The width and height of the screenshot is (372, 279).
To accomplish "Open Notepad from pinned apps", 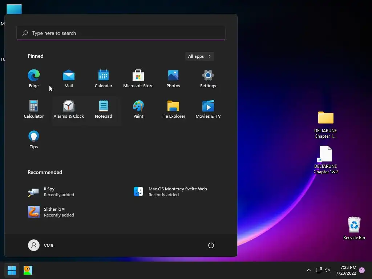I will click(104, 109).
